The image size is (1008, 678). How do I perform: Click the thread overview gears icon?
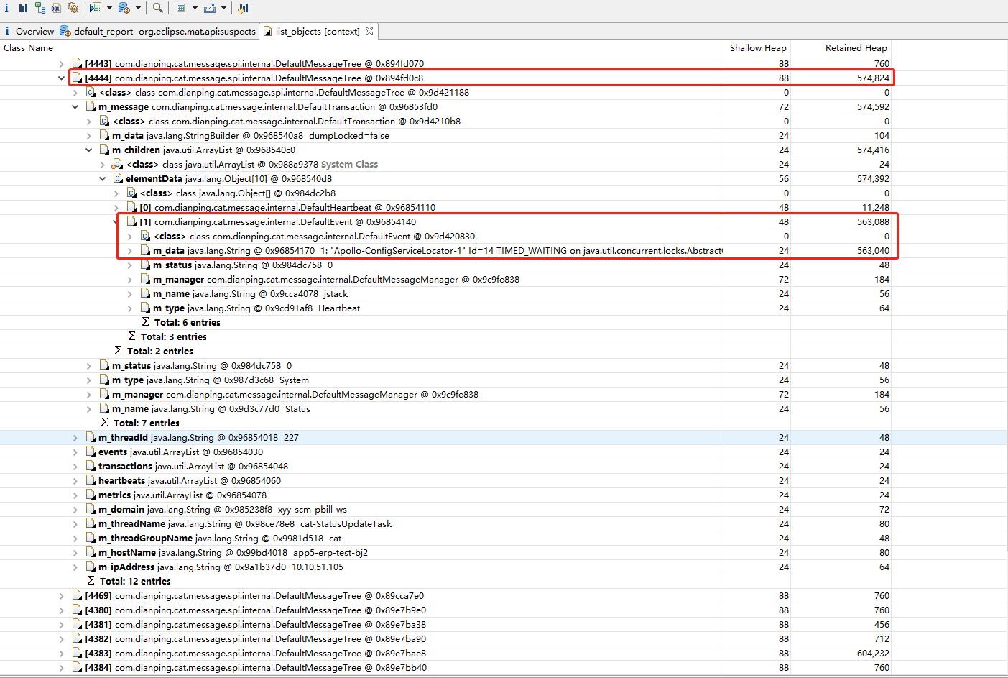point(73,8)
